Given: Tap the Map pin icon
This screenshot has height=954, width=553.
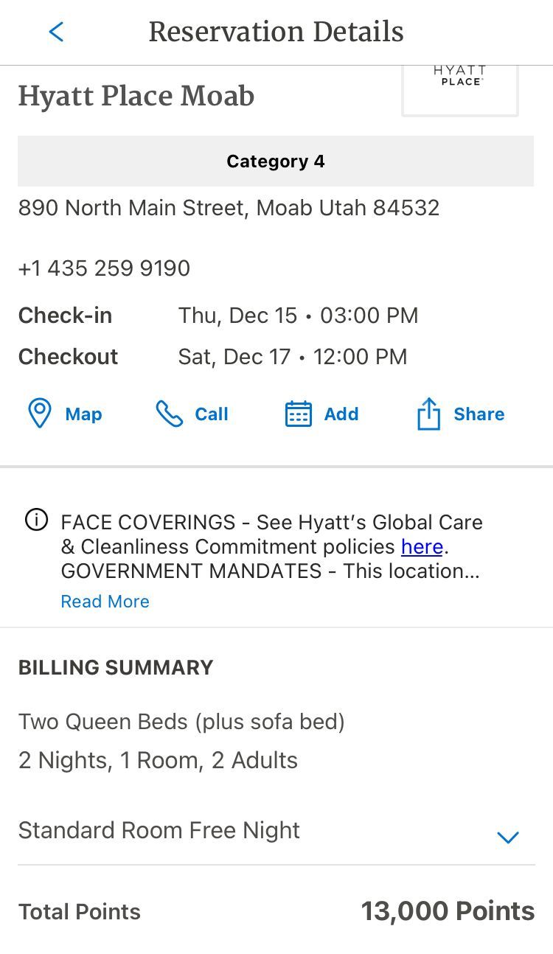Looking at the screenshot, I should [39, 414].
